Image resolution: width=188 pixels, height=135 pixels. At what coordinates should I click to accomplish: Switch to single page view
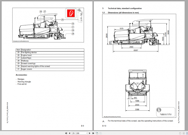(180, 133)
